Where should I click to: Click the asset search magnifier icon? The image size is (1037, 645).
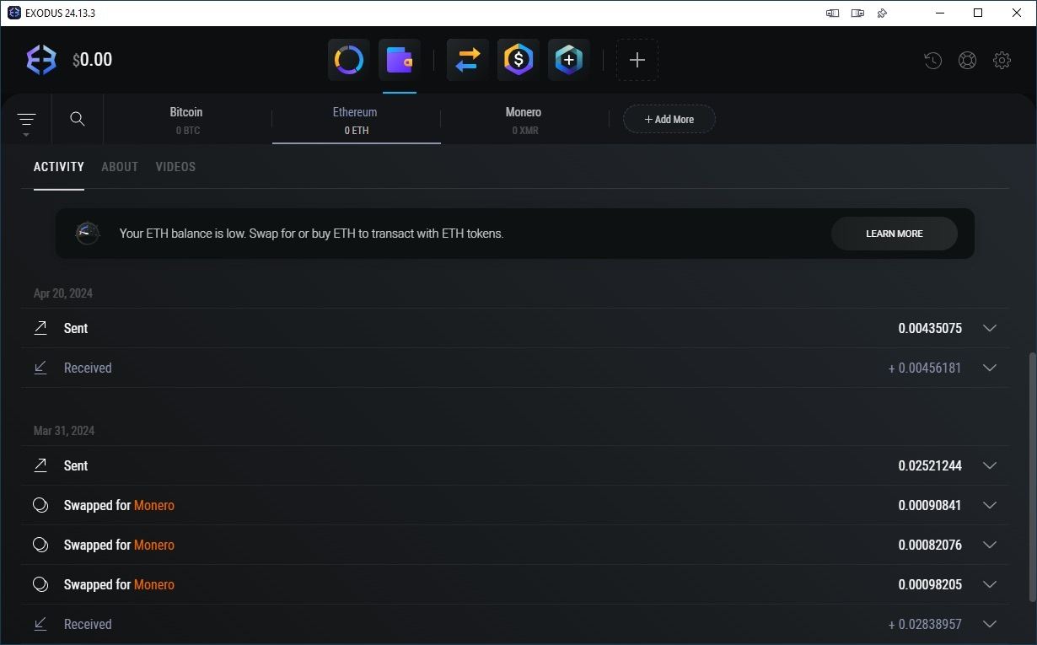tap(78, 119)
